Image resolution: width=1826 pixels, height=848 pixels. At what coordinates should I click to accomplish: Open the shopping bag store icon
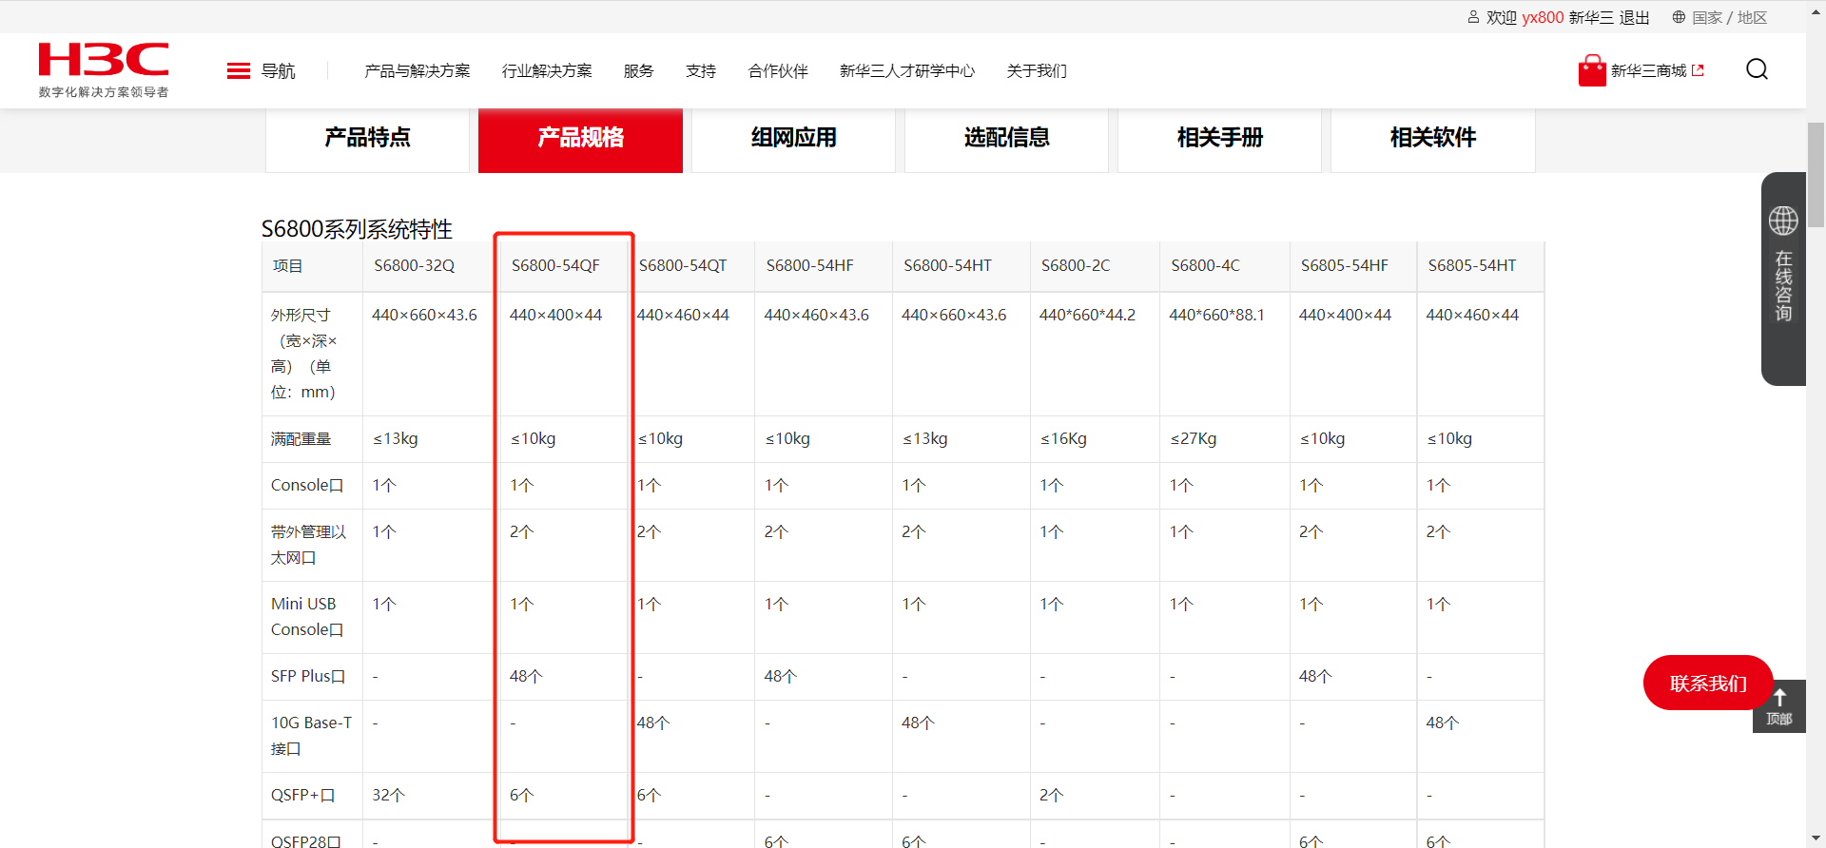(x=1592, y=70)
